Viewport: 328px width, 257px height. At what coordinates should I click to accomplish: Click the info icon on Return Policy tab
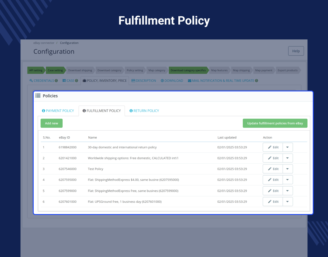click(x=131, y=111)
